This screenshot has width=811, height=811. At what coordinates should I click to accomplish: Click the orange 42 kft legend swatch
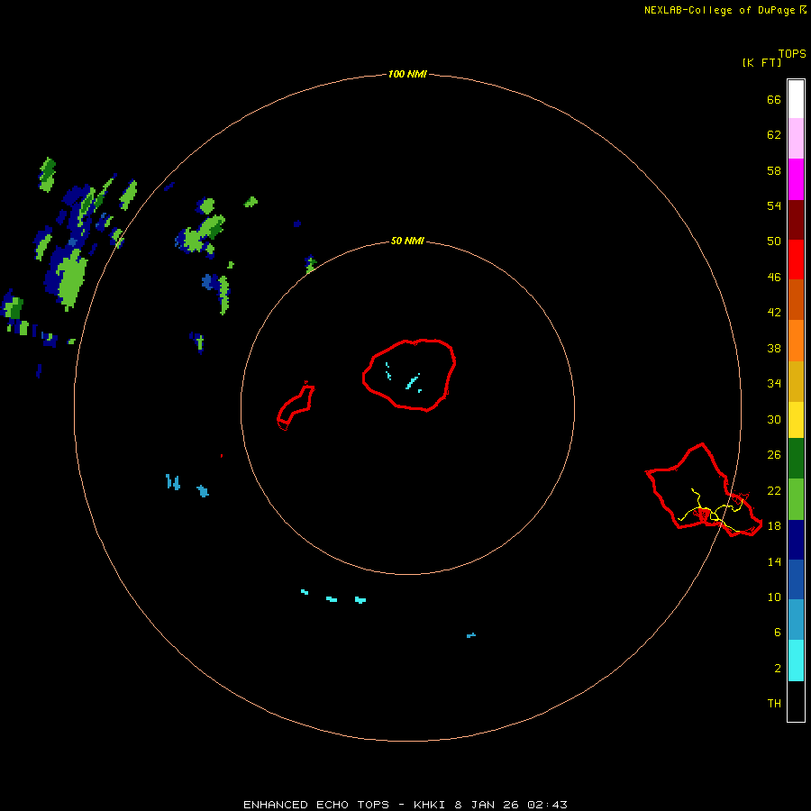coord(796,341)
